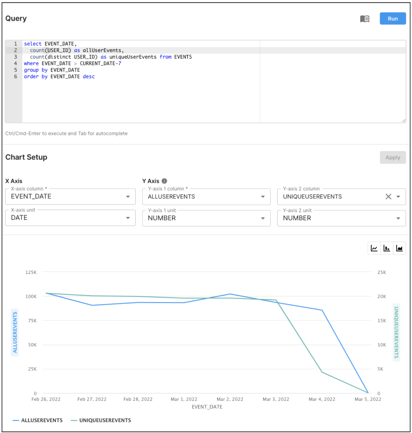Click the Apply button in Chart Setup

pyautogui.click(x=392, y=157)
